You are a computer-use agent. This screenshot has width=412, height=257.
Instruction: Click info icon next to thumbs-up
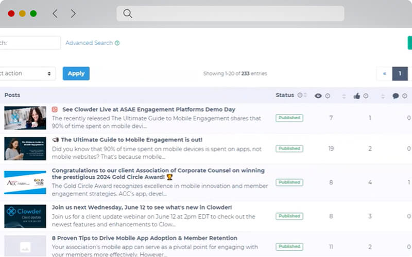tap(366, 96)
